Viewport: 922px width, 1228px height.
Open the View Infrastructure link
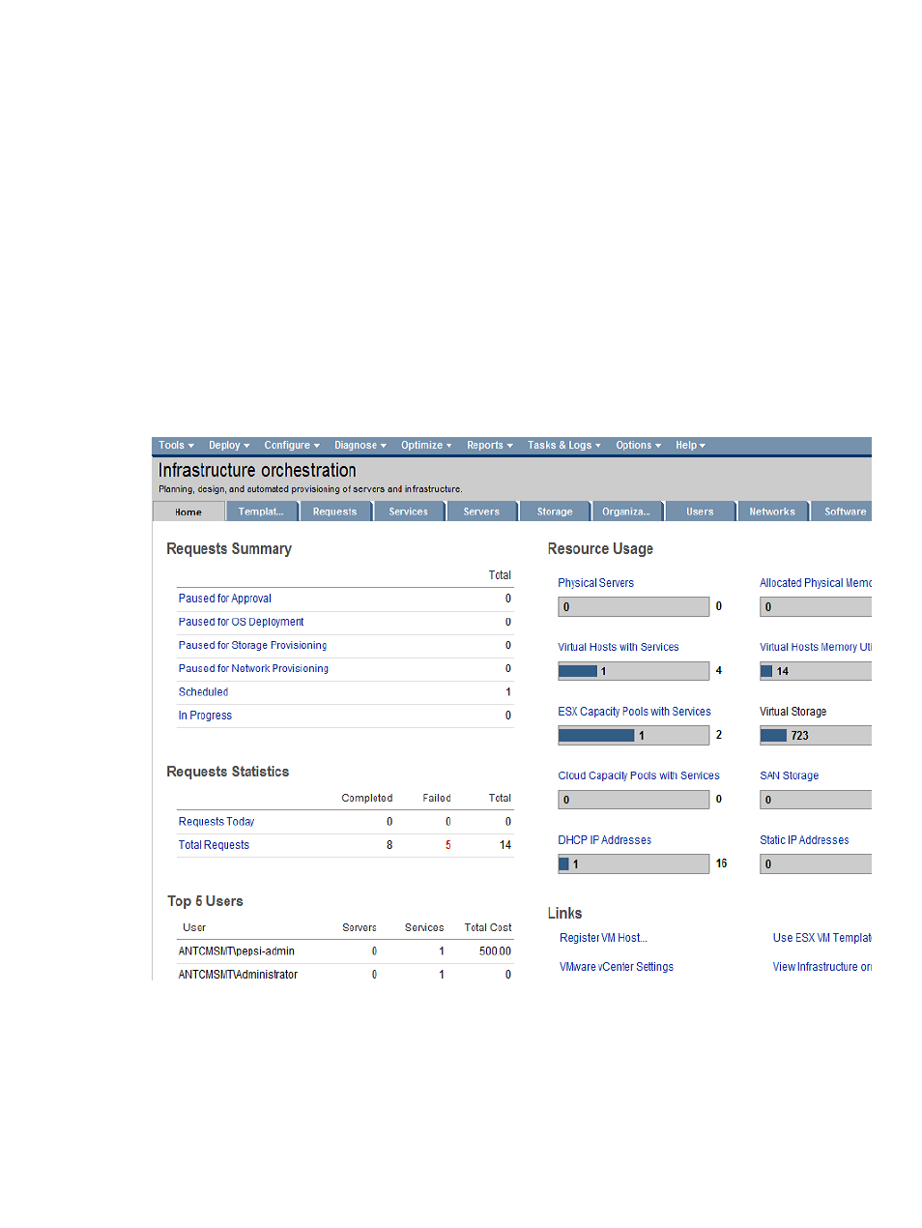point(822,967)
